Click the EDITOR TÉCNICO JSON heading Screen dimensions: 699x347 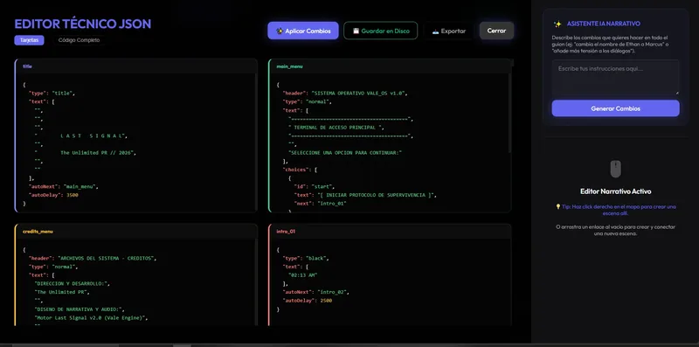pos(83,24)
